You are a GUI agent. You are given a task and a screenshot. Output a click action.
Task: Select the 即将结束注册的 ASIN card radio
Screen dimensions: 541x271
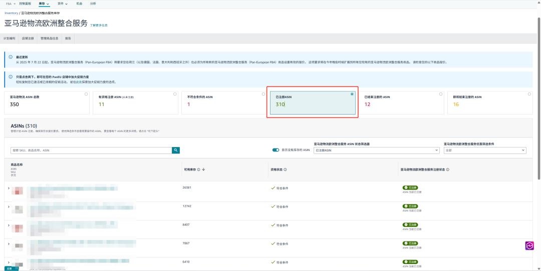[529, 94]
